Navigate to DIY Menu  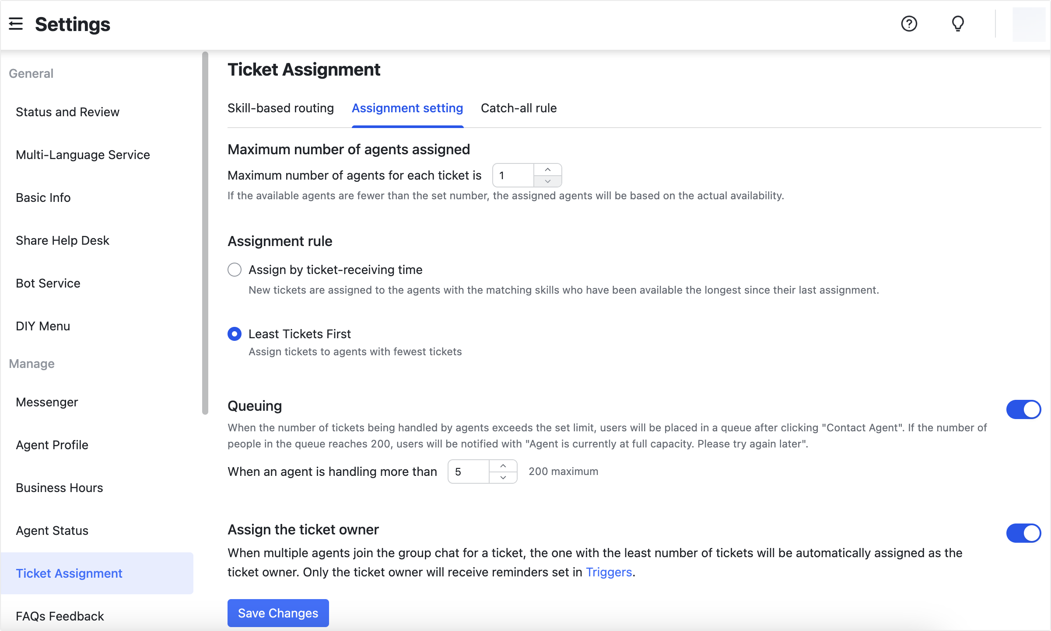(43, 326)
